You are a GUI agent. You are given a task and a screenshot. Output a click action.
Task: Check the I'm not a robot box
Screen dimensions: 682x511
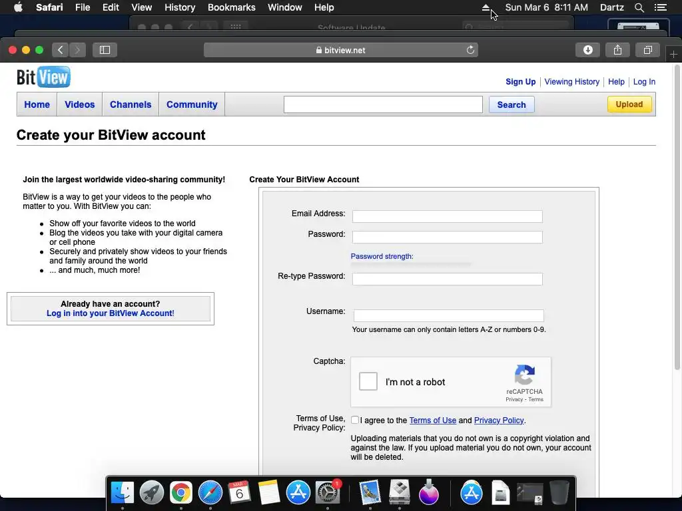tap(368, 381)
